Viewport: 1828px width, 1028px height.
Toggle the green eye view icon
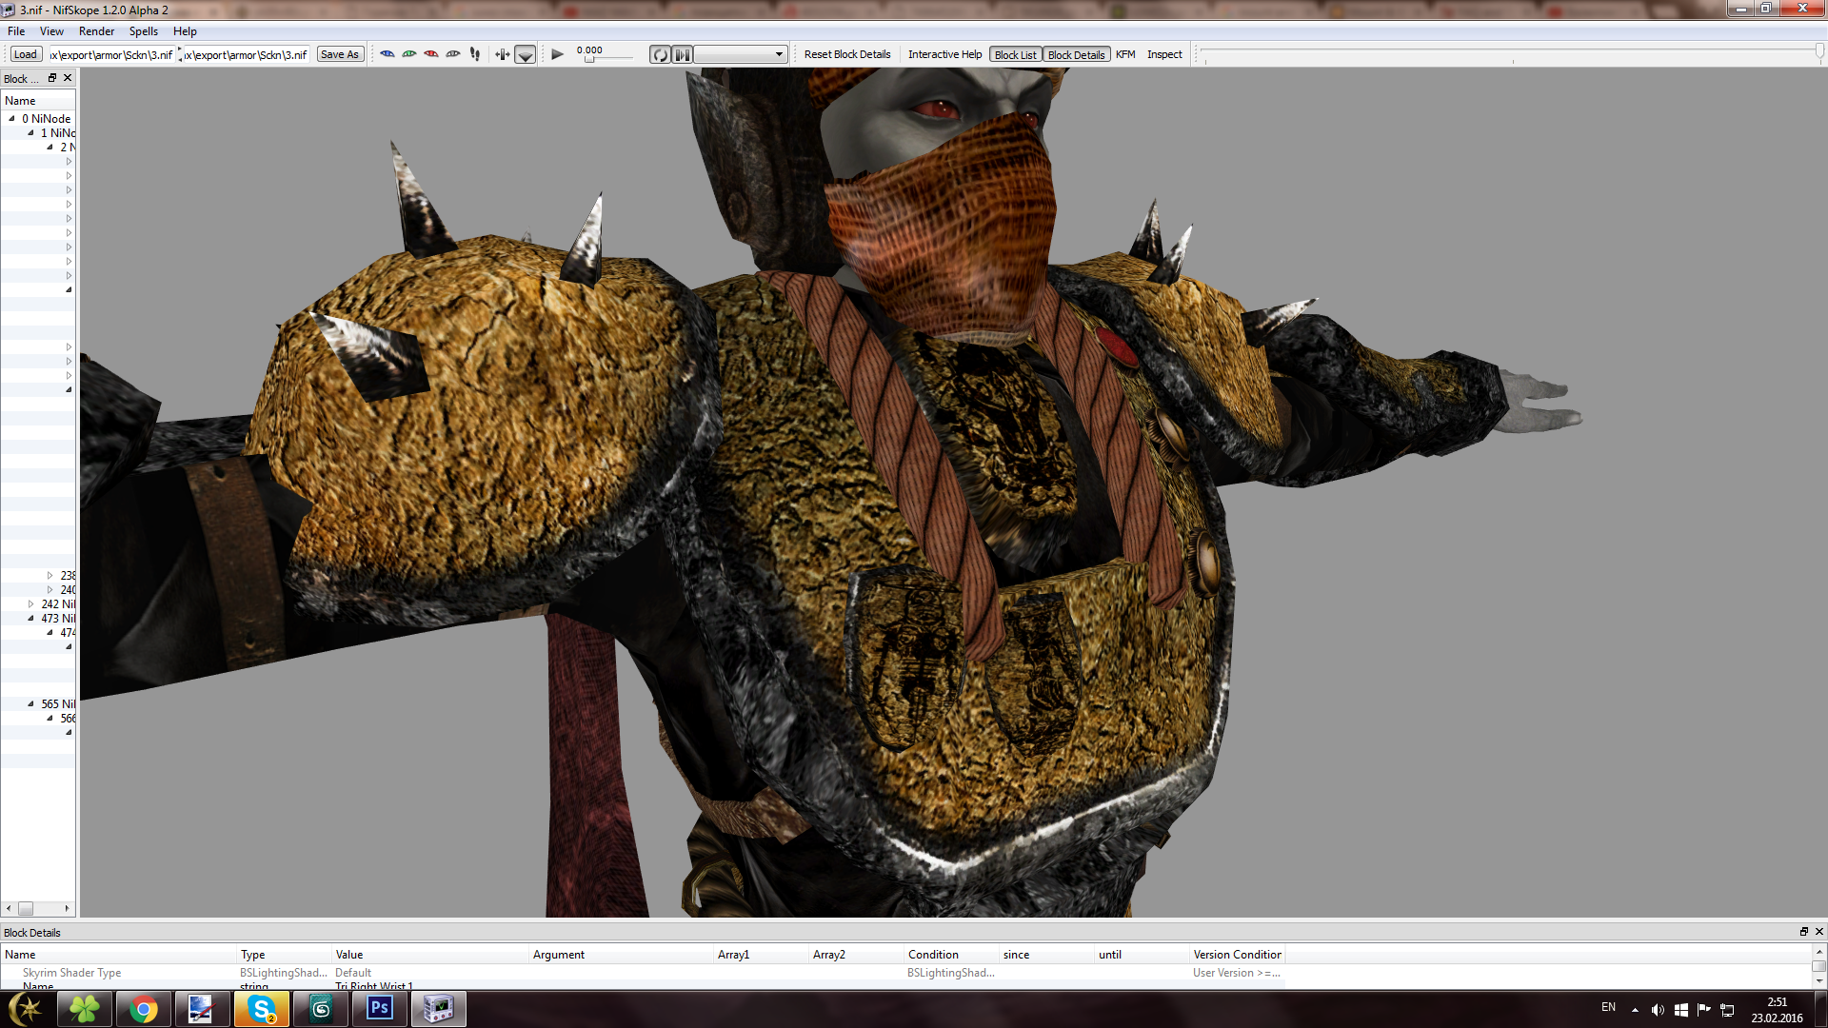coord(409,54)
